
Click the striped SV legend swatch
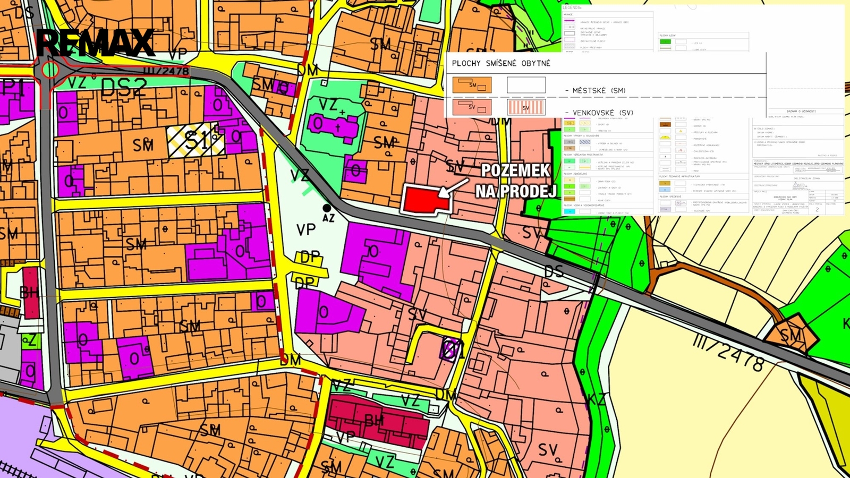[x=526, y=107]
